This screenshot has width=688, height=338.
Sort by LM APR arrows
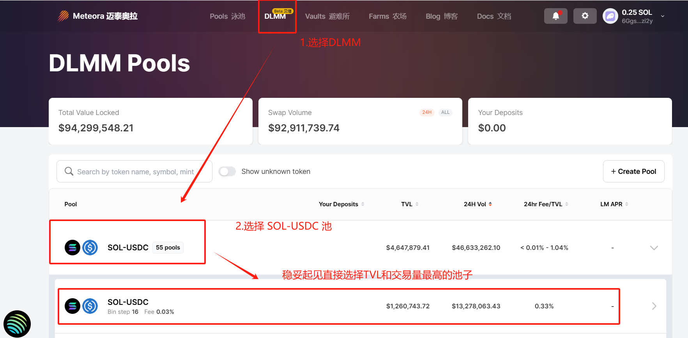point(626,204)
